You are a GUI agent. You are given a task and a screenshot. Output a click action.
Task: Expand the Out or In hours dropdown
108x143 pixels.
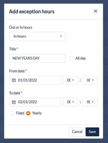(37, 36)
